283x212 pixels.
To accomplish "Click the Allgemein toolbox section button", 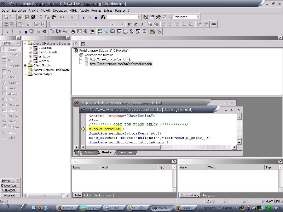I will click(10, 195).
